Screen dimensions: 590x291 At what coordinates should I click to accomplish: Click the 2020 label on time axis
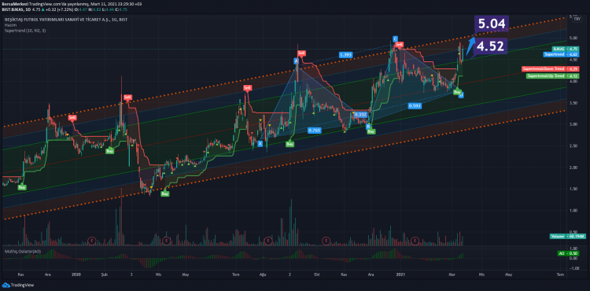click(x=76, y=274)
